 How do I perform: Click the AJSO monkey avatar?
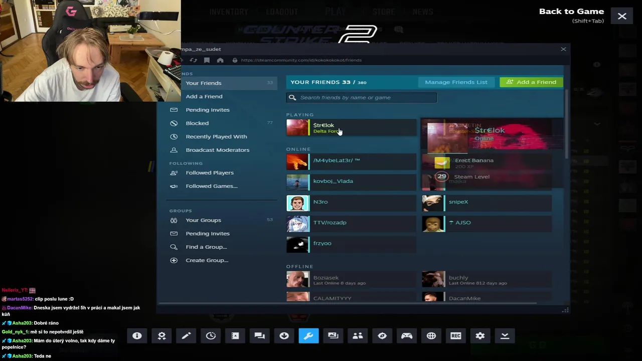[x=433, y=224]
